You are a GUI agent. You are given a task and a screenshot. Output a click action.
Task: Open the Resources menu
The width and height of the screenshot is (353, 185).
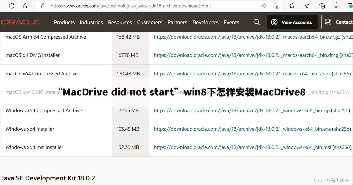(x=120, y=22)
